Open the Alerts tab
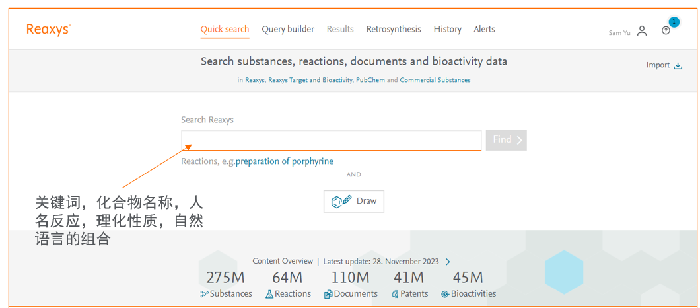The width and height of the screenshot is (700, 308). (484, 30)
